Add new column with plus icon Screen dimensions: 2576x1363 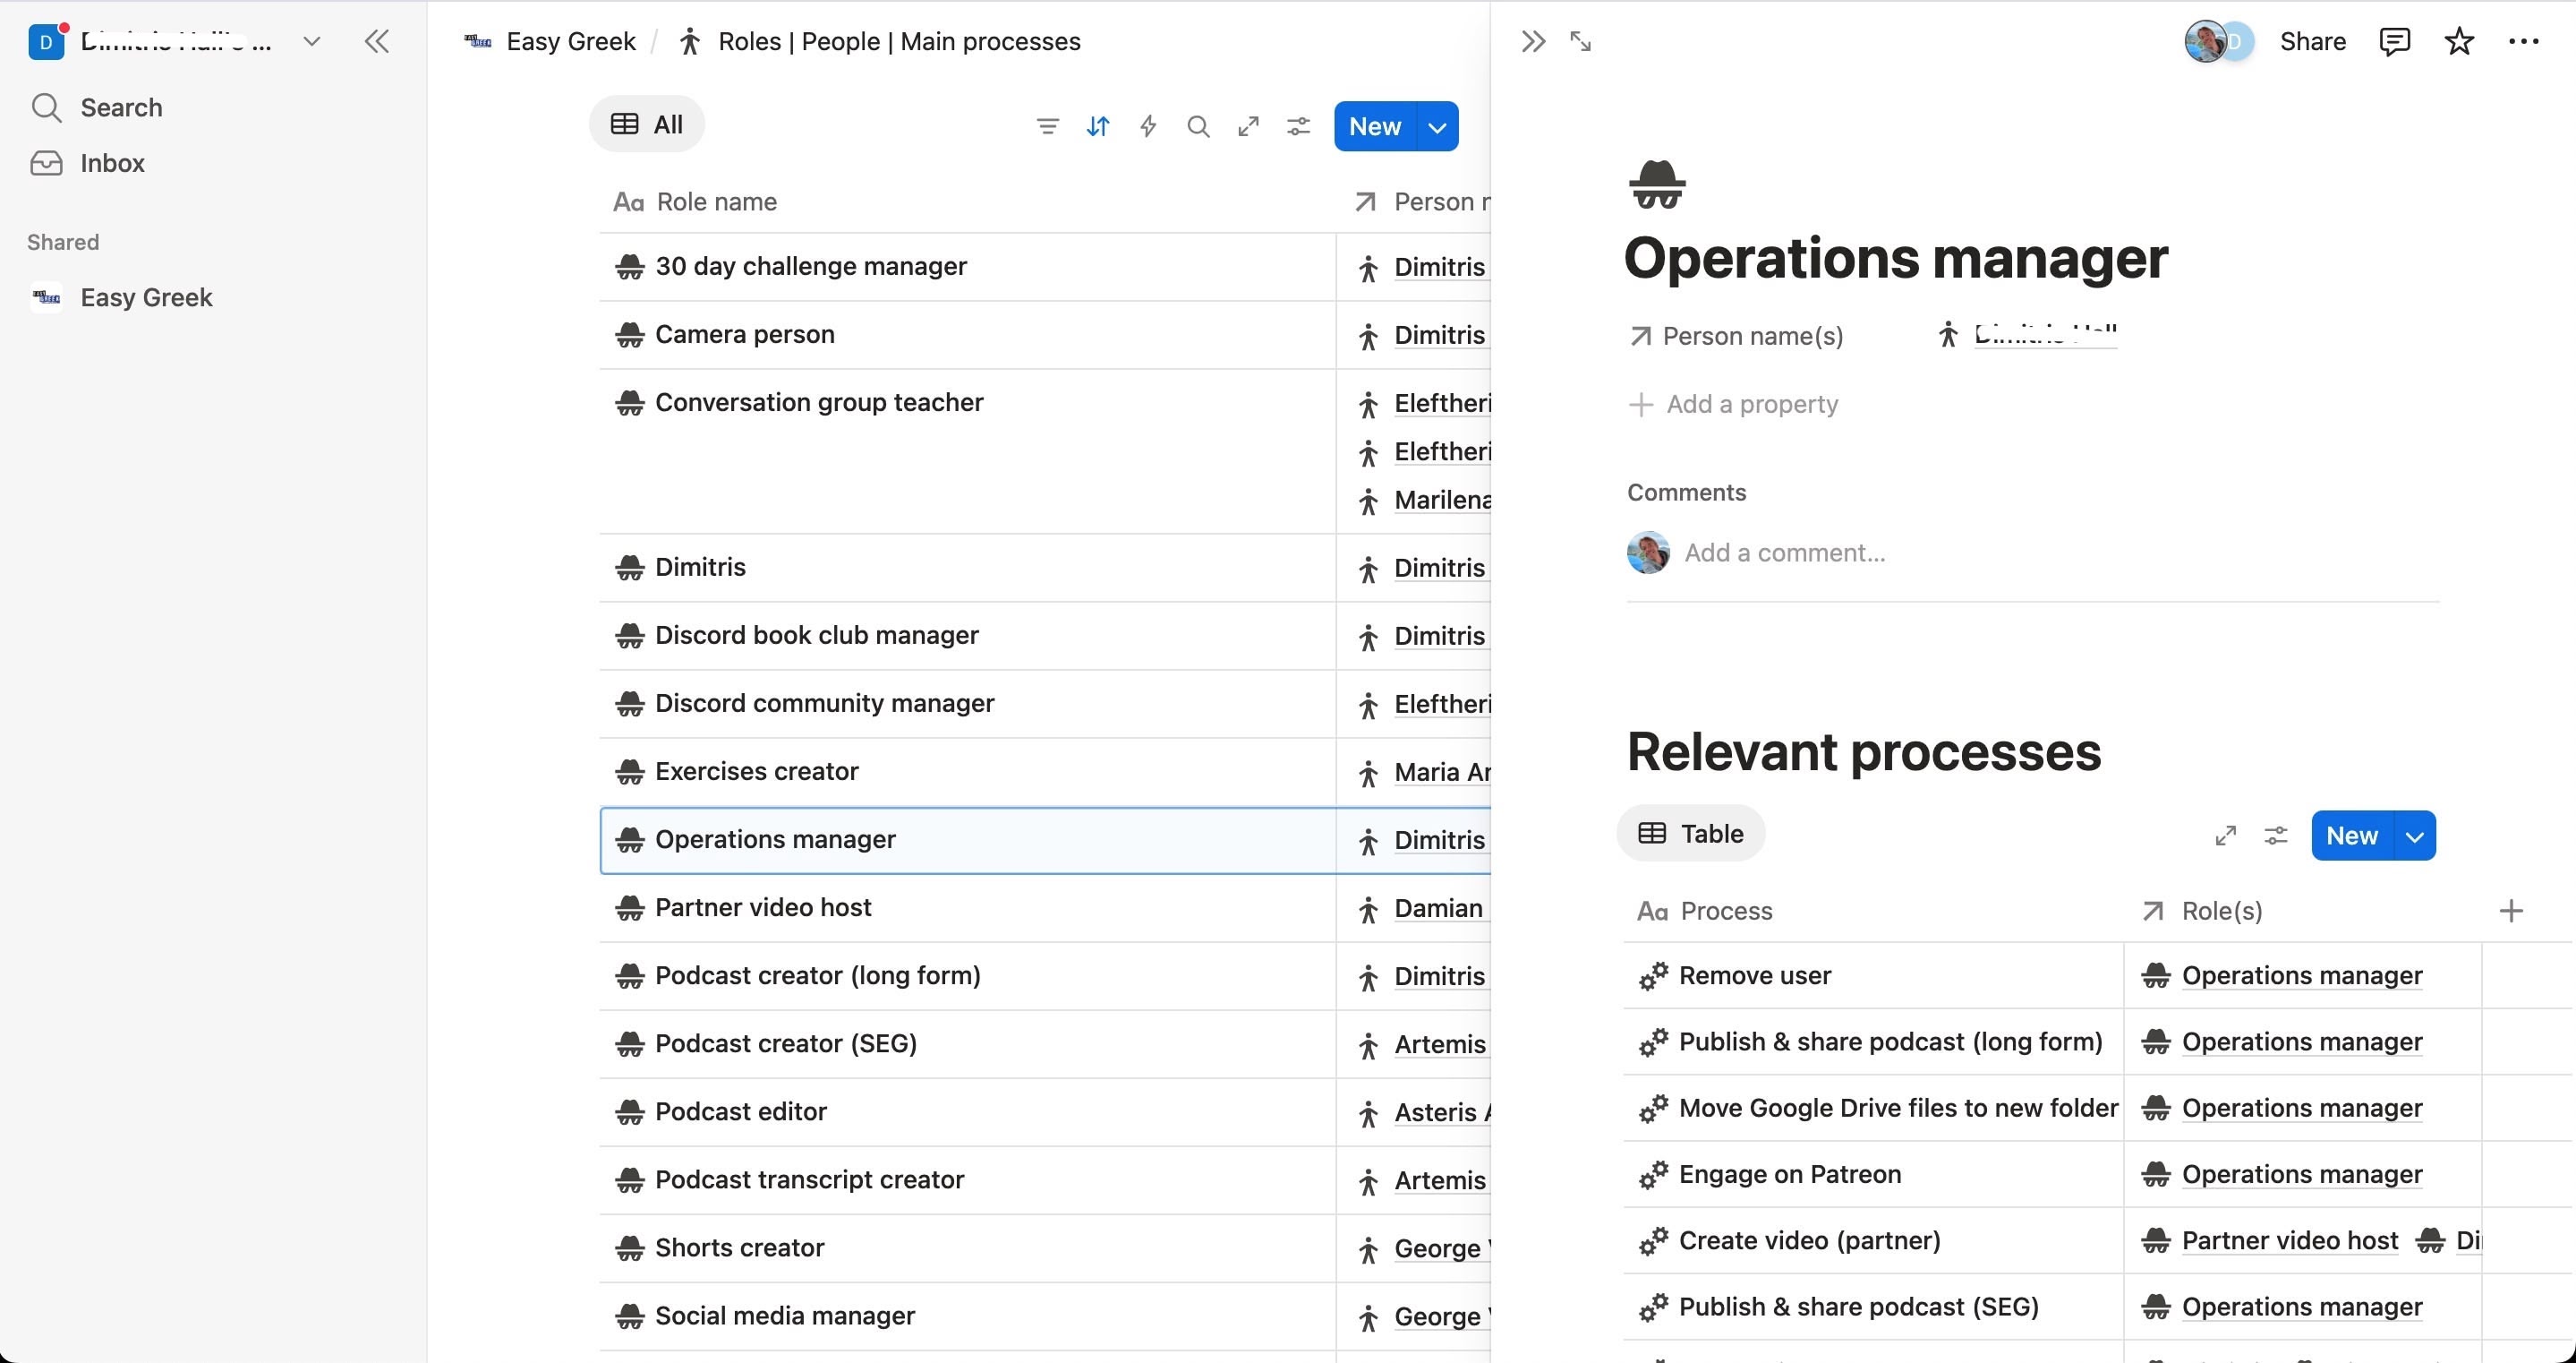[2510, 911]
